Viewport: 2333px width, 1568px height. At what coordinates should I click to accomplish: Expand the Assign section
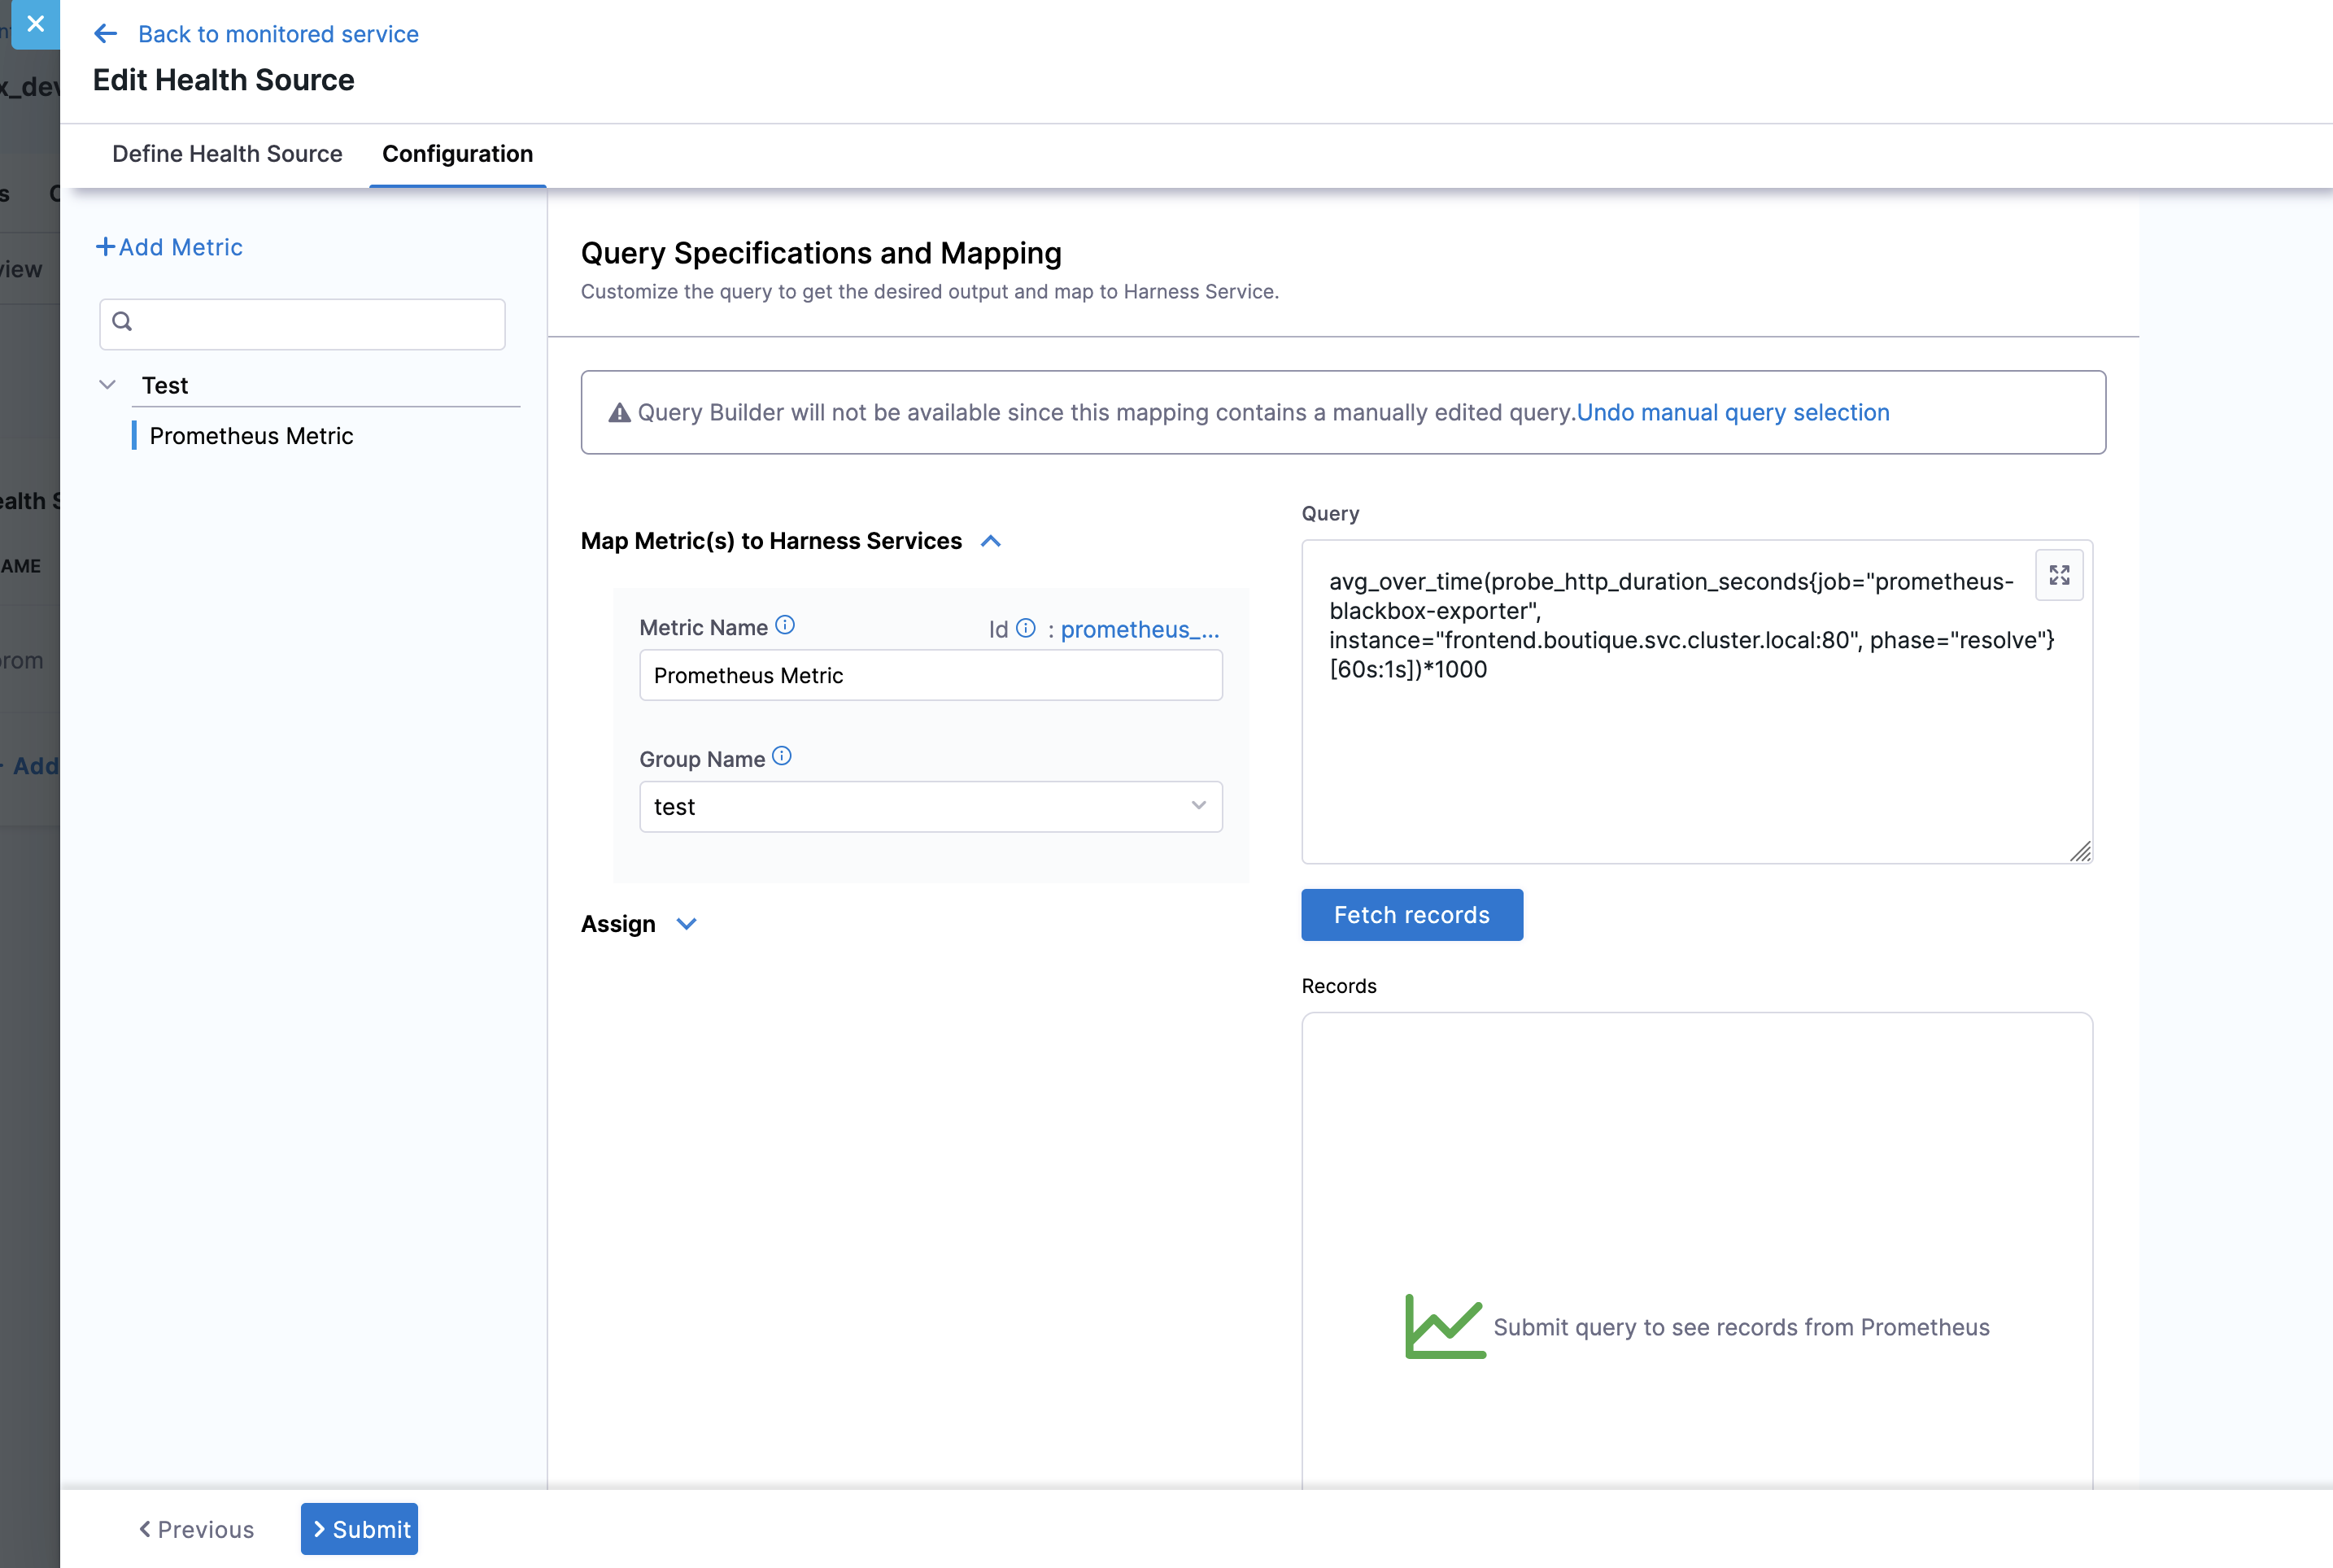[x=686, y=924]
